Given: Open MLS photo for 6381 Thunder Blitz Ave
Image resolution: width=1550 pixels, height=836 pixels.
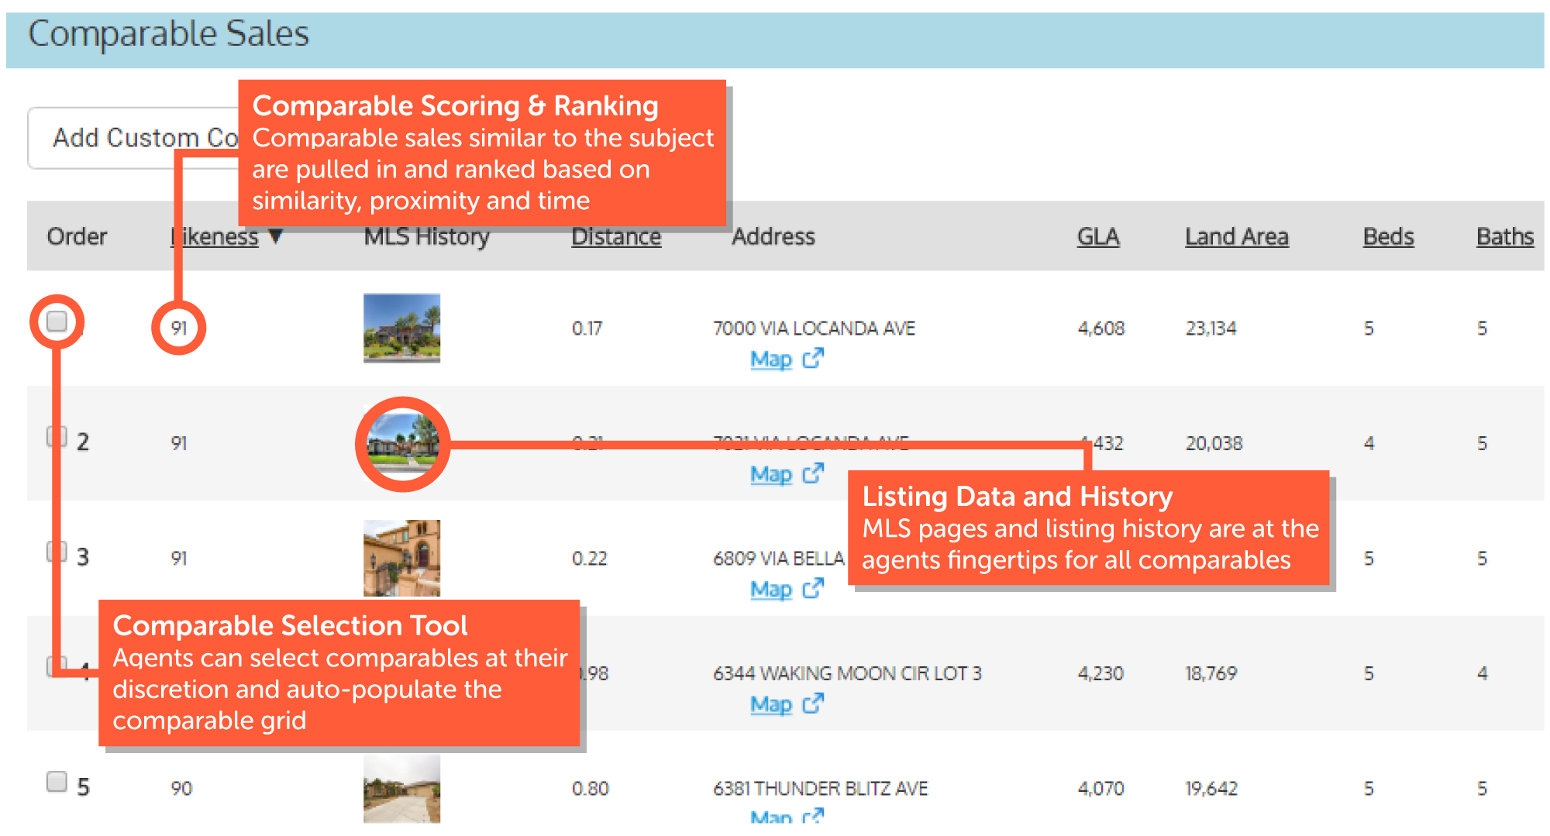Looking at the screenshot, I should [401, 789].
